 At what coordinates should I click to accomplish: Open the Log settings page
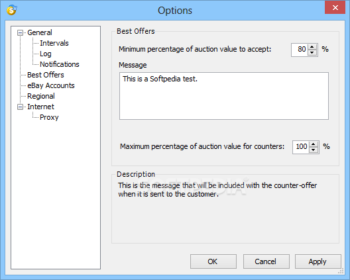pyautogui.click(x=46, y=54)
